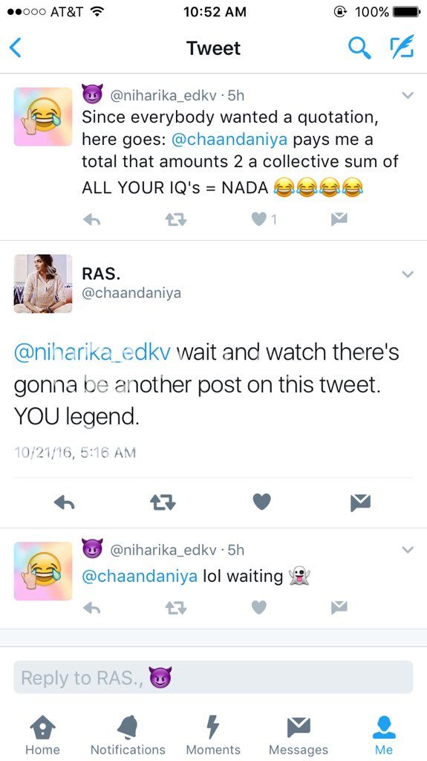Viewport: 427px width, 761px height.
Task: Send RAS. tweet via direct message
Action: [360, 502]
